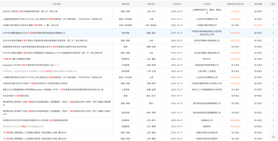Click the 成交金额 column header
This screenshot has width=278, height=141.
point(258,4)
